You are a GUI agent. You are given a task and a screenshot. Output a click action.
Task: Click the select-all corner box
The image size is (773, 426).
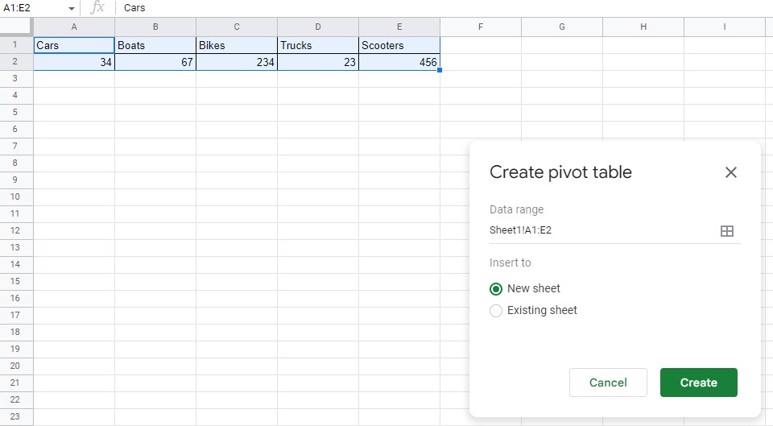16,27
